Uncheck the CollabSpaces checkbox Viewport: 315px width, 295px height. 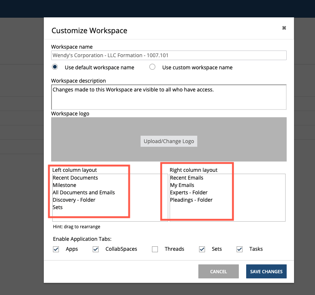click(96, 249)
